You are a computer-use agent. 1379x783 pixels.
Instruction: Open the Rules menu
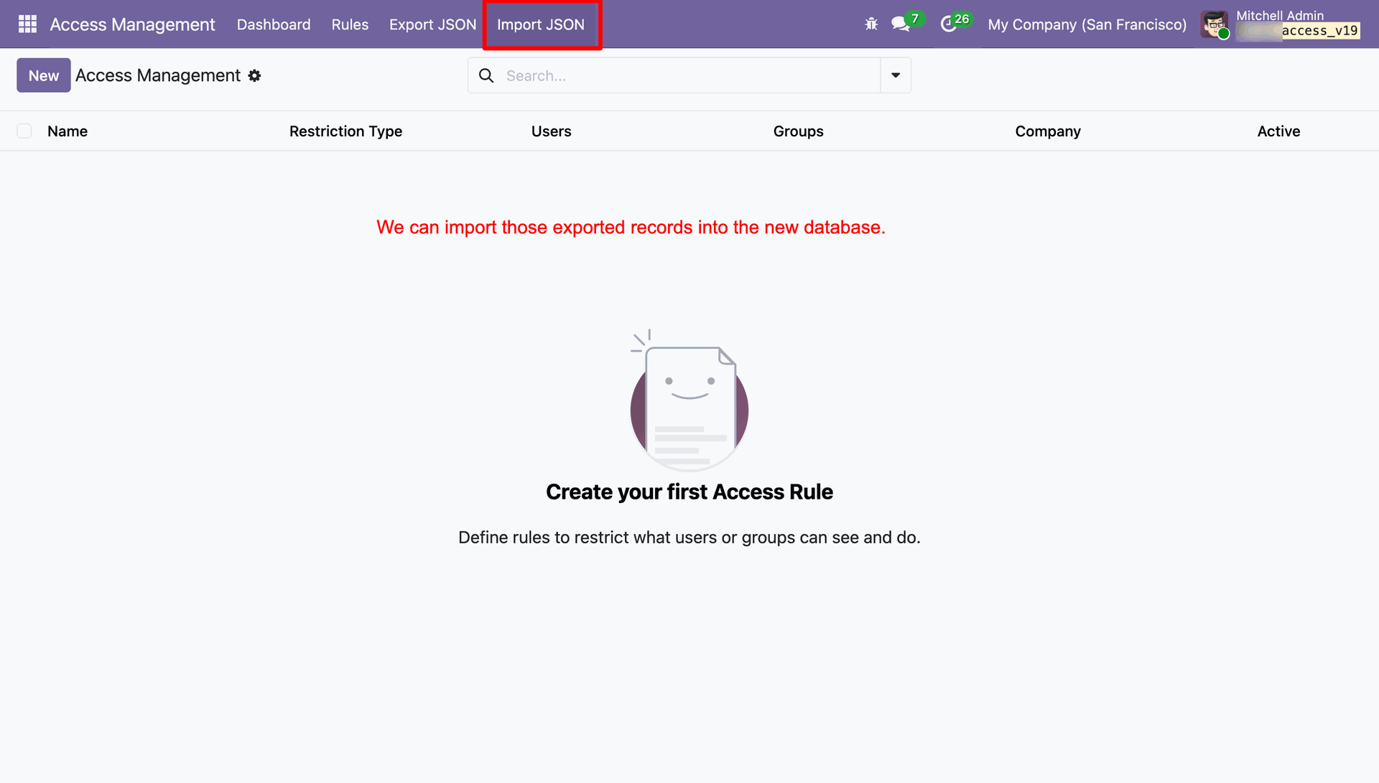coord(350,24)
